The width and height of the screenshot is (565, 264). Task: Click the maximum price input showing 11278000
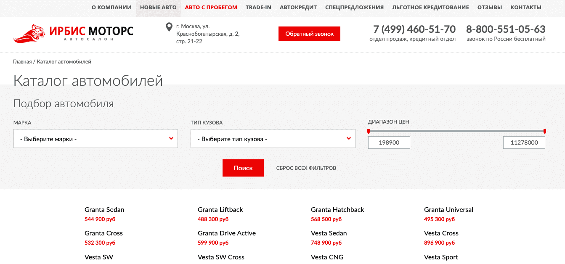524,143
